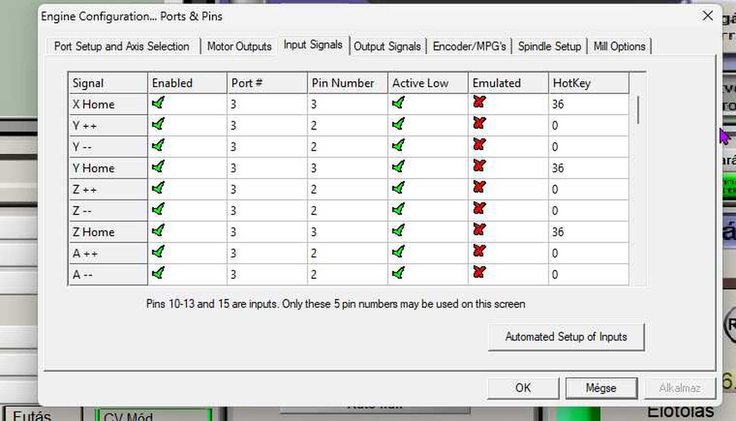Toggle Enabled checkmark in Z ++ row
This screenshot has height=421, width=736.
click(x=158, y=189)
